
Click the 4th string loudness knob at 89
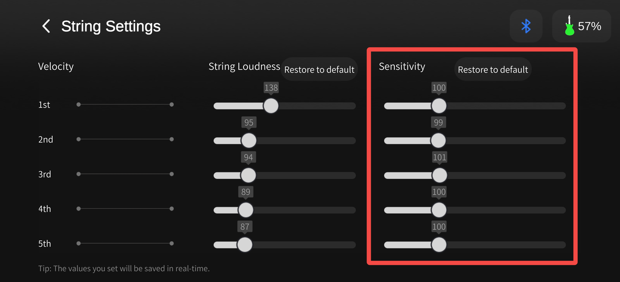[246, 210]
